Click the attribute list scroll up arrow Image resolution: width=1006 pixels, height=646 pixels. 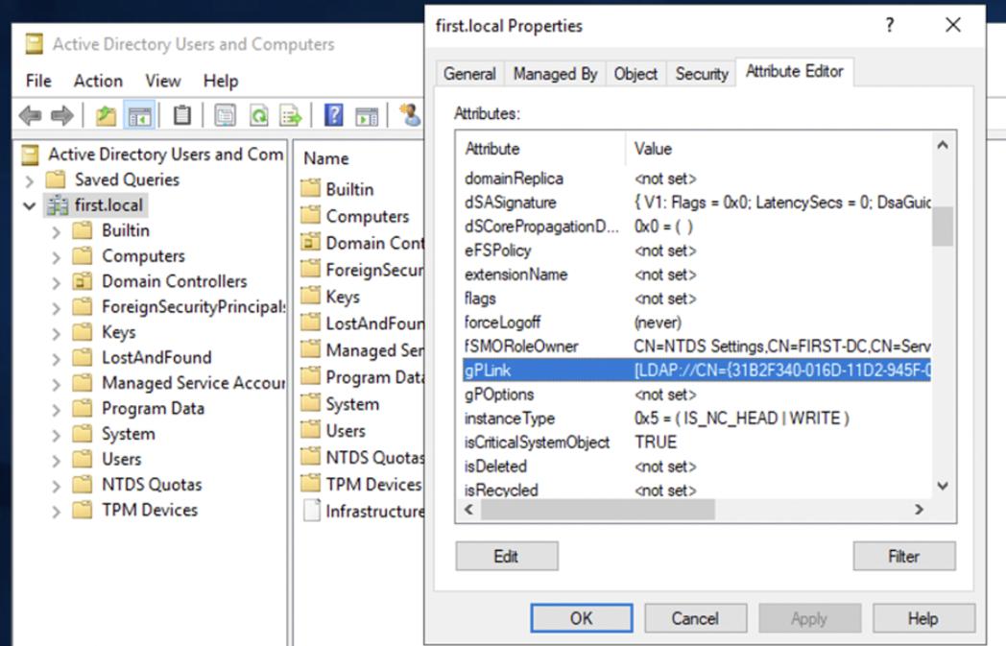(x=943, y=145)
